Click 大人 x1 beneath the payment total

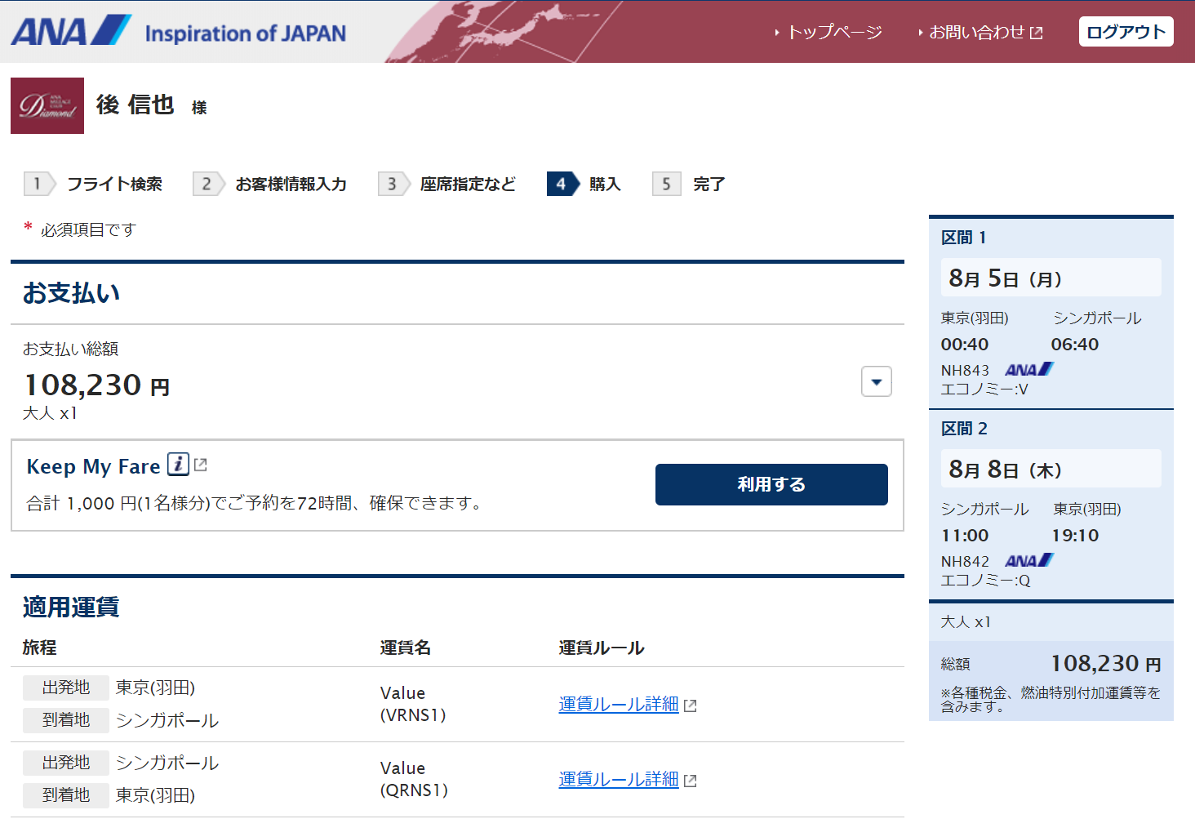[x=50, y=413]
